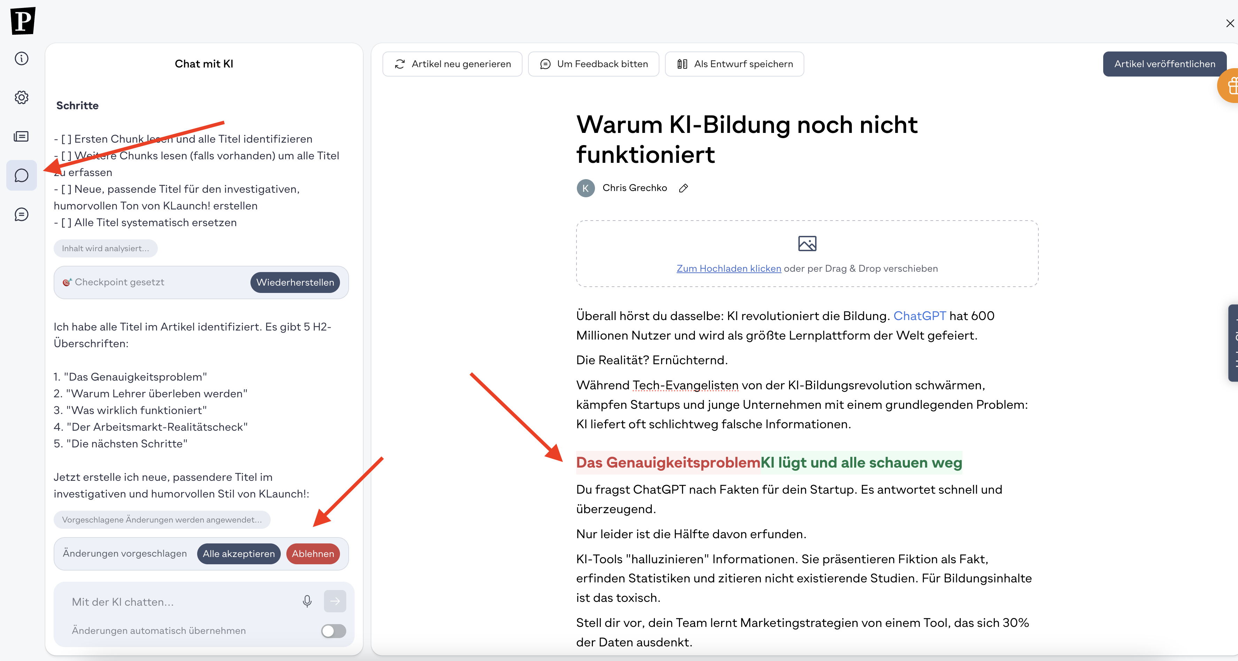This screenshot has height=661, width=1238.
Task: Click the deleted heading Das Genauigkeitsproblem
Action: (x=668, y=462)
